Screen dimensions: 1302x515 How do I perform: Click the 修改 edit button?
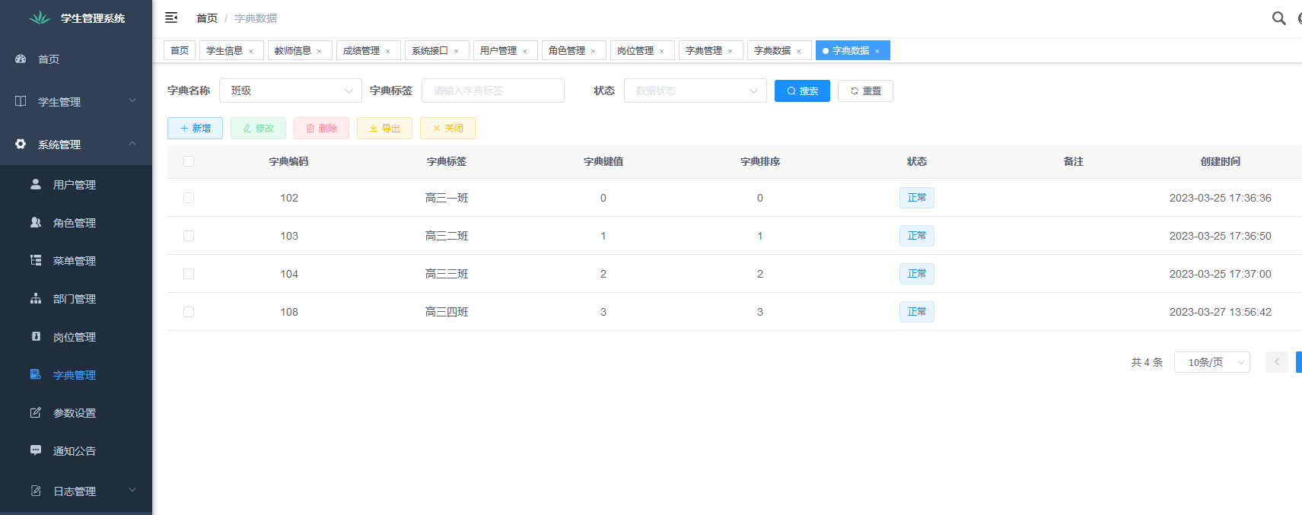(x=258, y=128)
